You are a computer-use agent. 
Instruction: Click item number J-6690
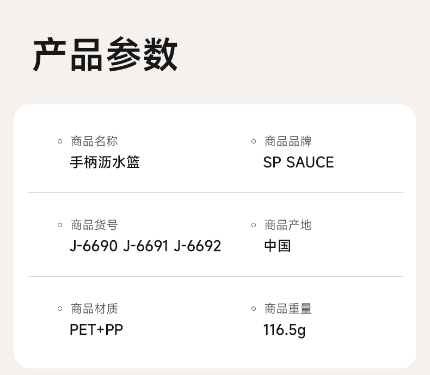[x=94, y=246]
